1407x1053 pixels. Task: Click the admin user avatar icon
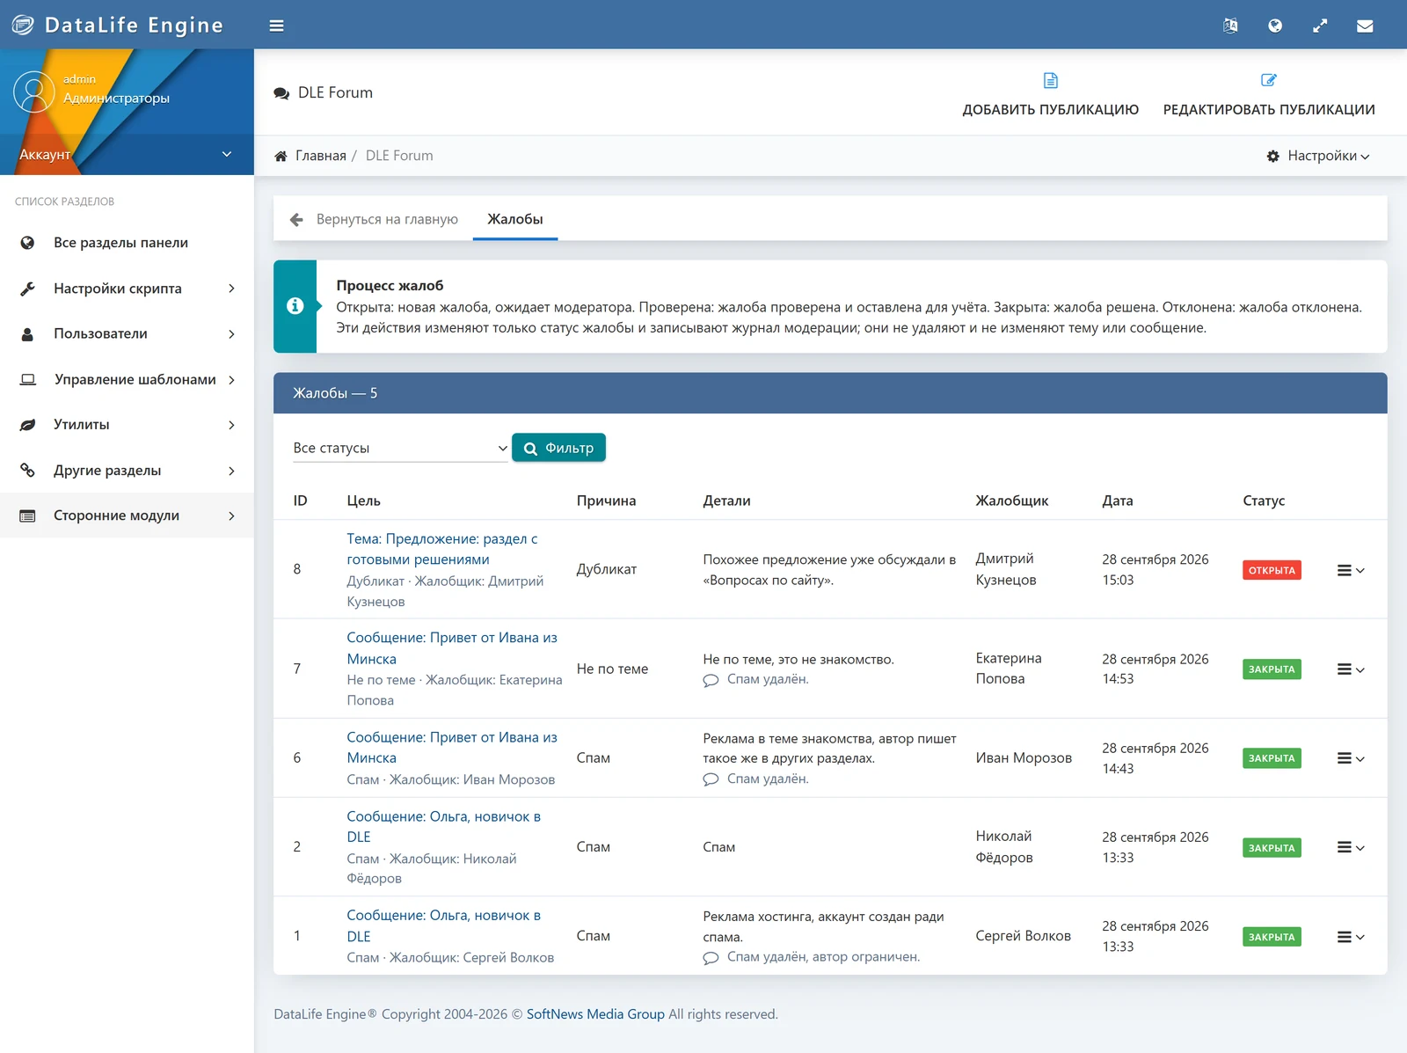(34, 91)
